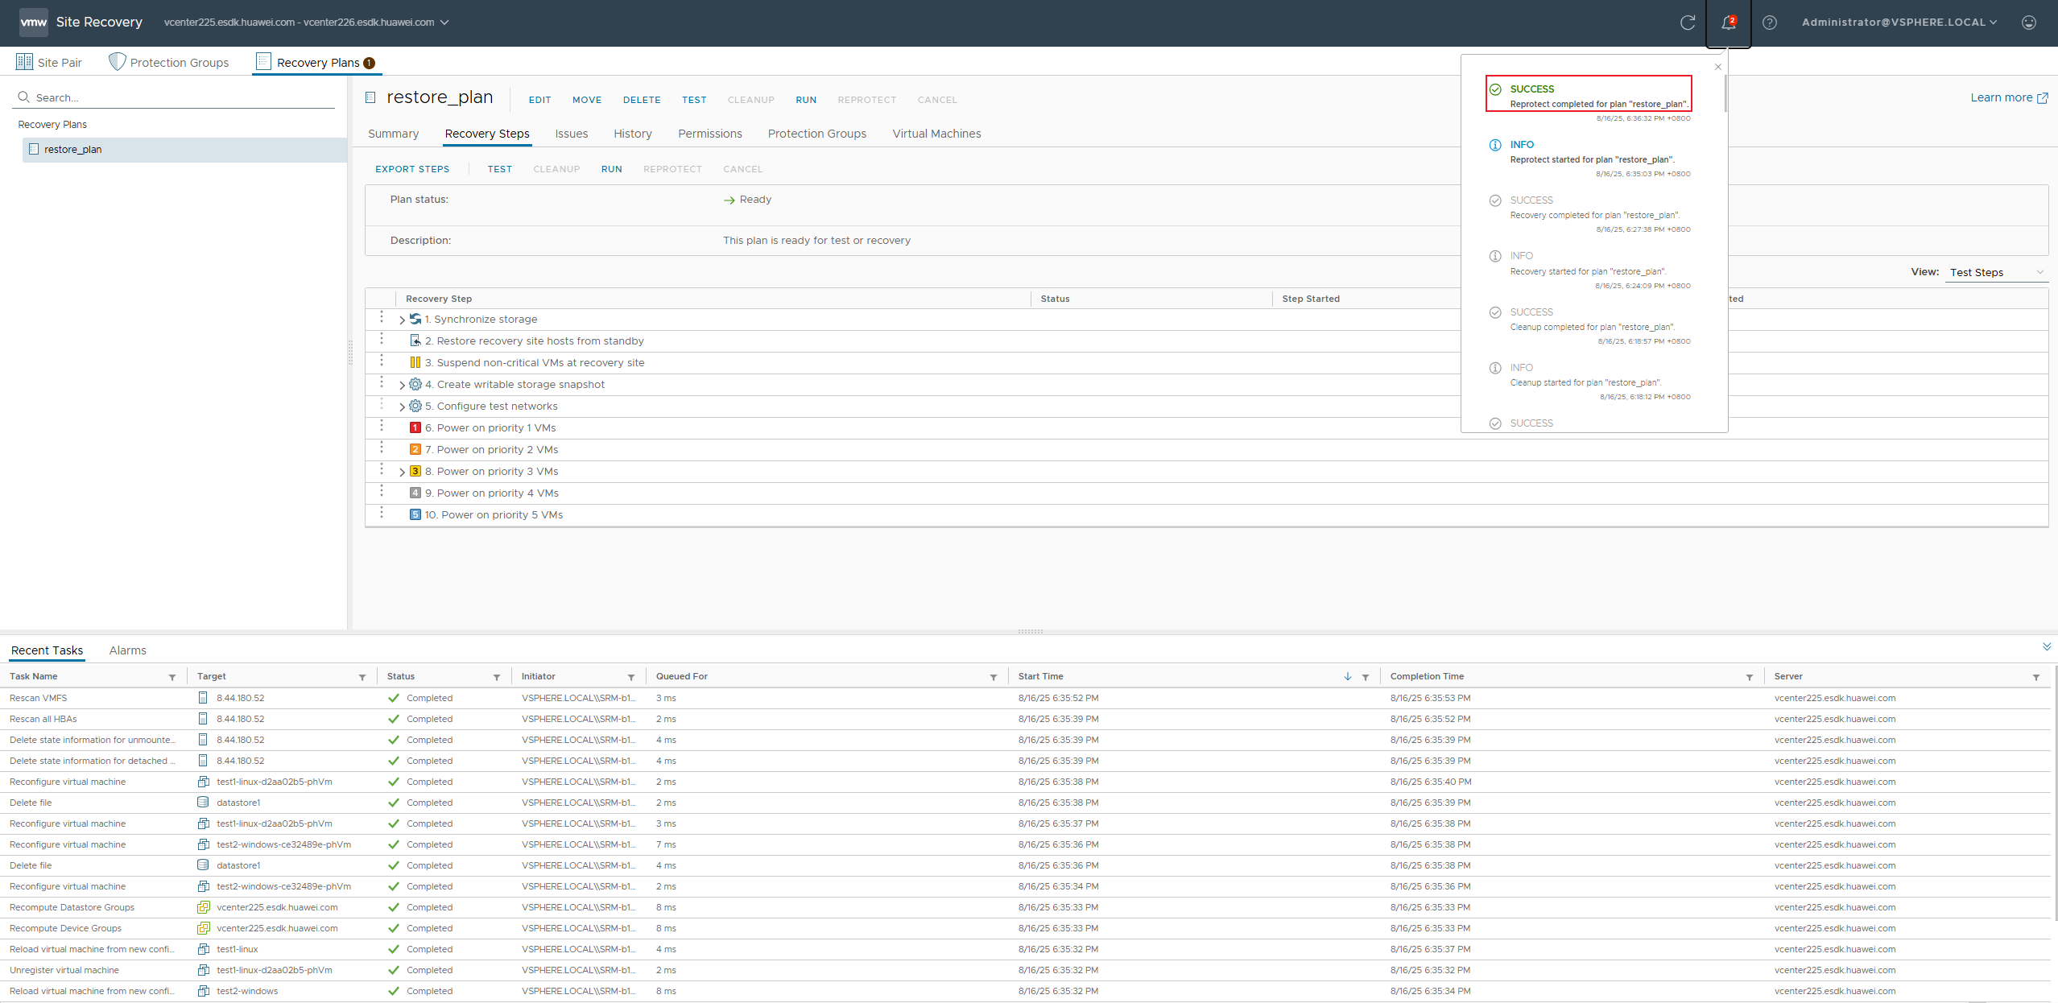Open row menu for Power on priority 1 VMs
The height and width of the screenshot is (1003, 2058).
pyautogui.click(x=382, y=426)
